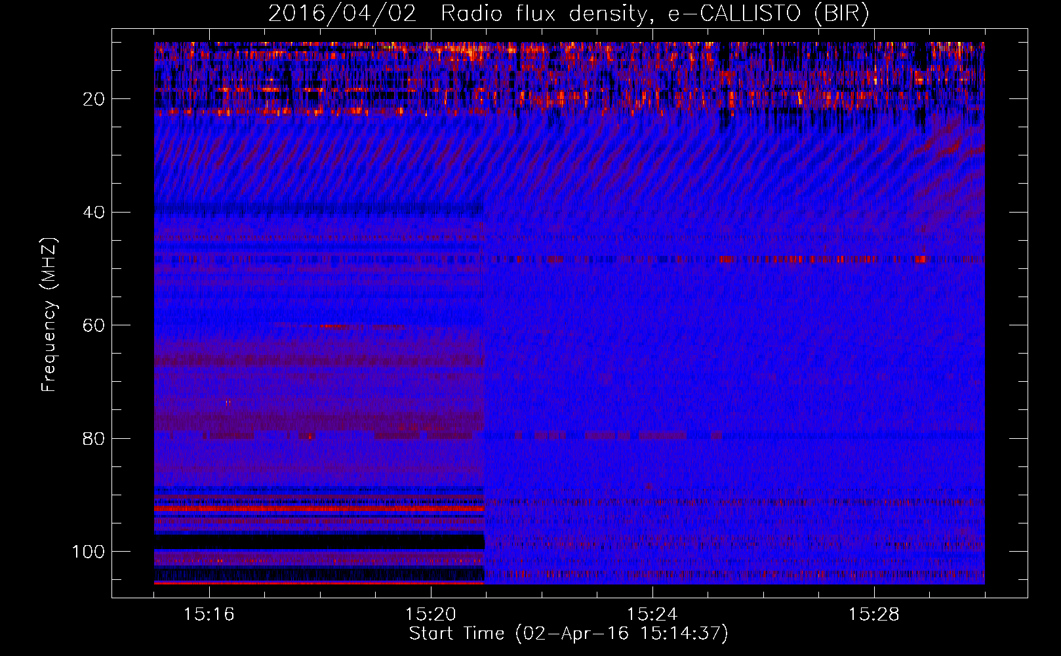The image size is (1061, 656).
Task: Click the 15:16 time tick label
Action: click(x=209, y=615)
